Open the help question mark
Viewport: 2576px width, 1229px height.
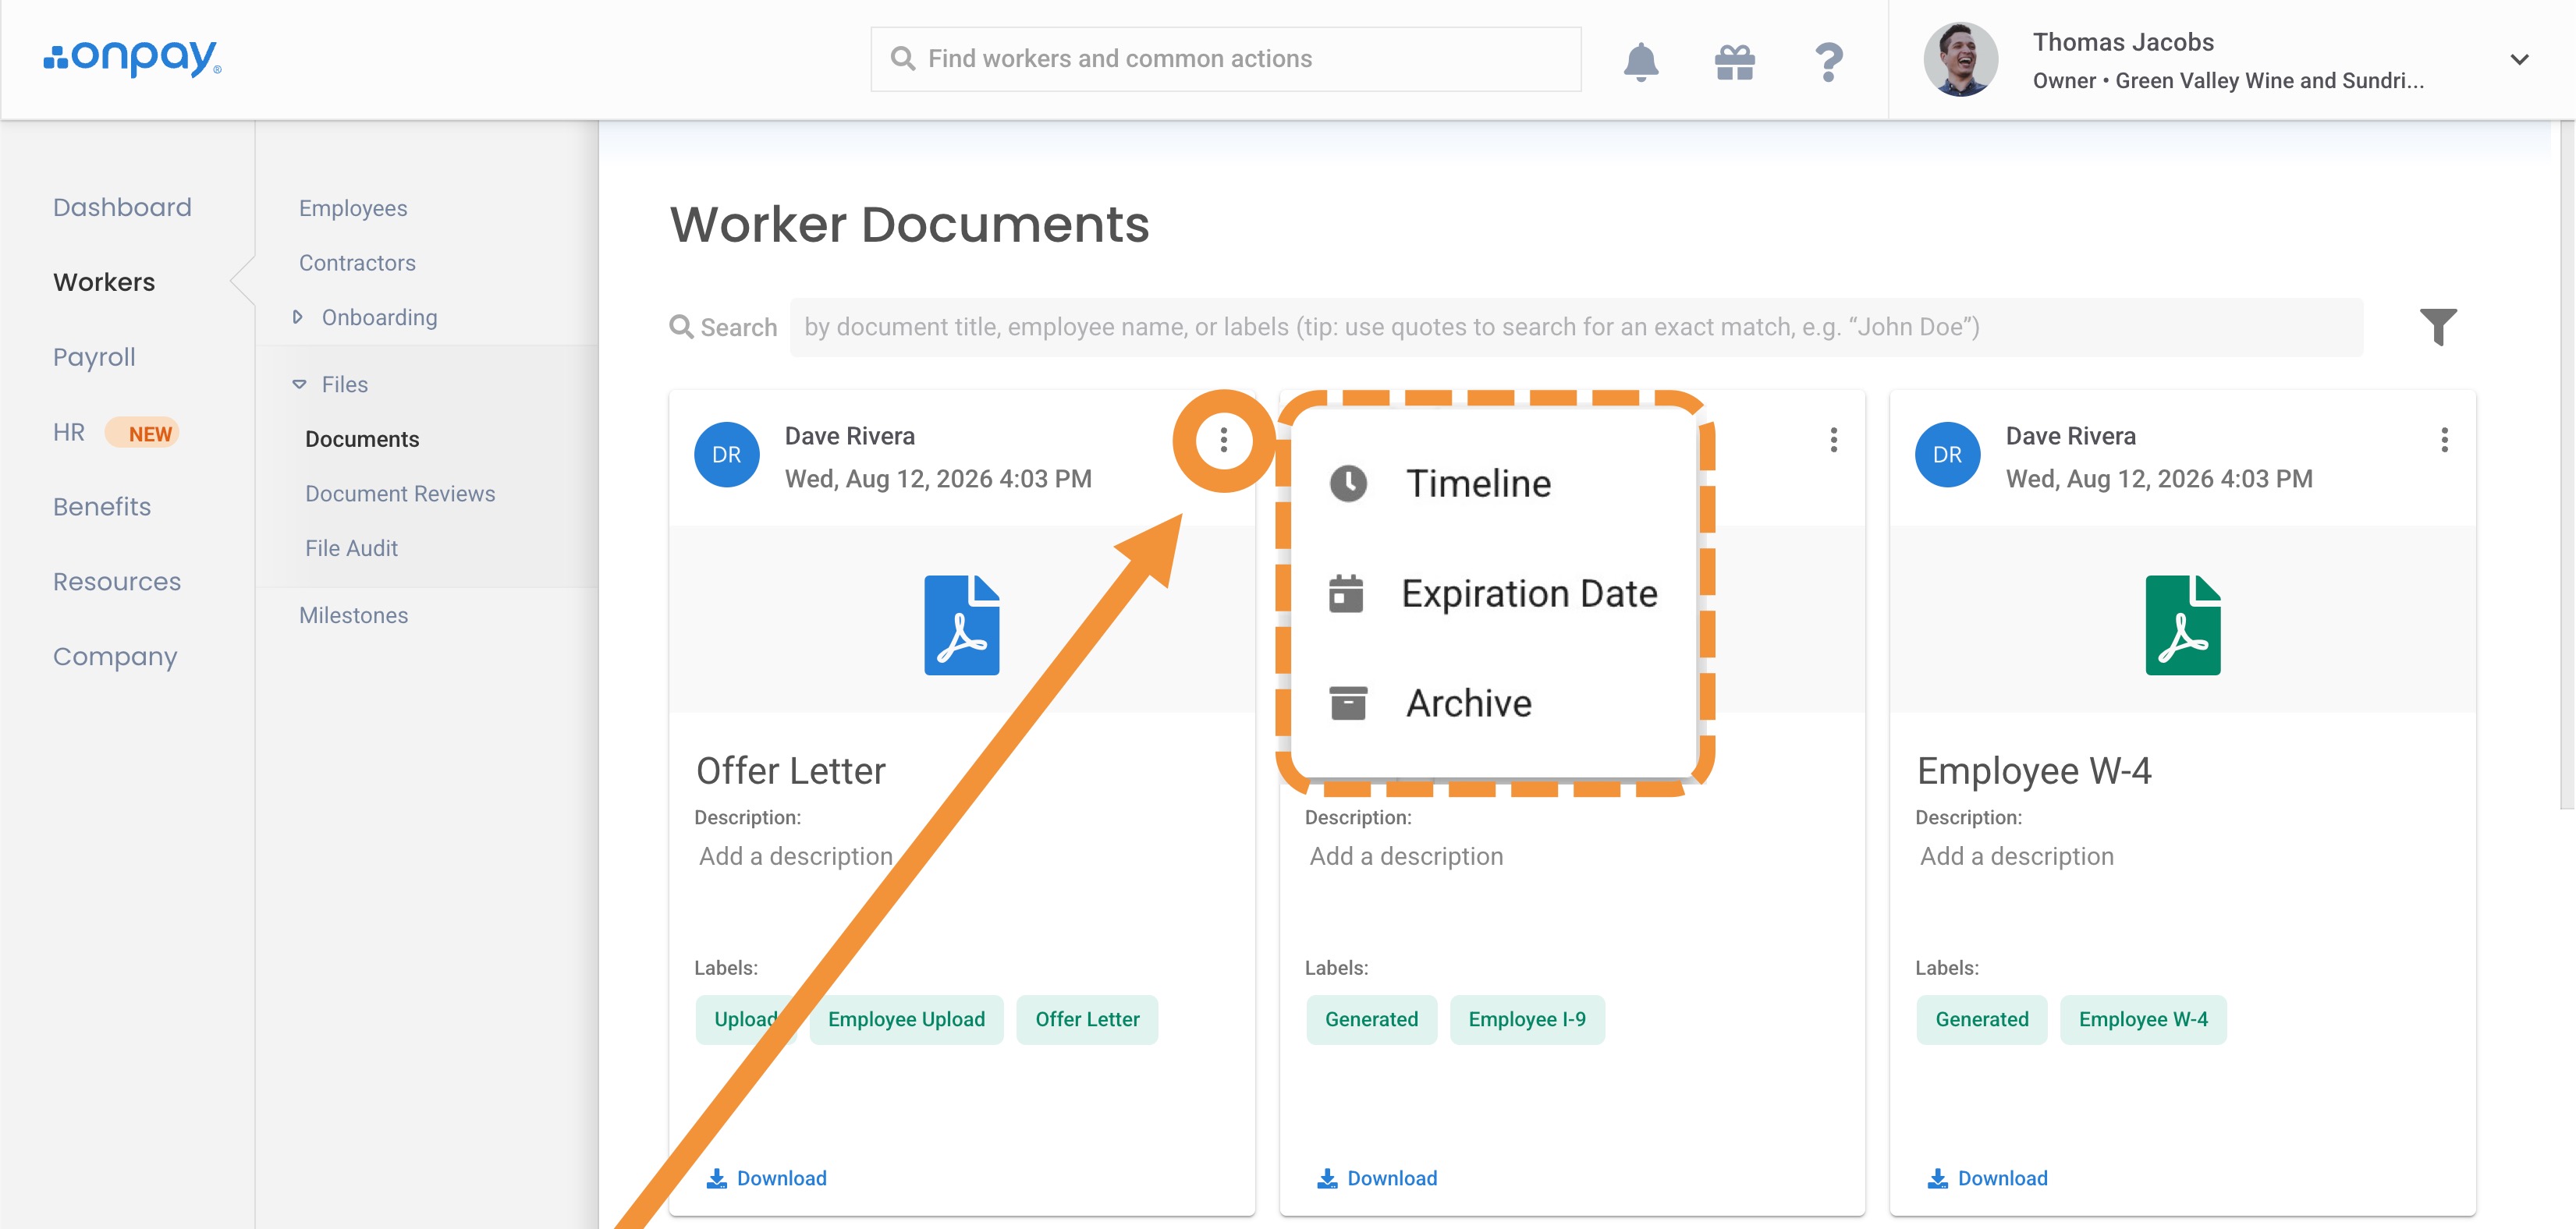click(1828, 61)
